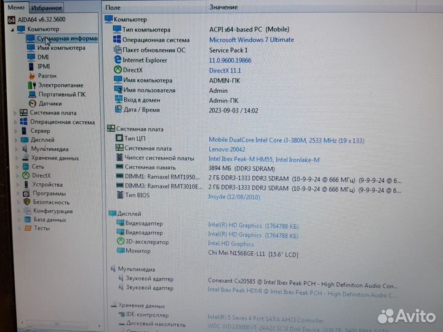This screenshot has width=443, height=332.
Task: Click the Вход в домен row
Action: click(177, 100)
